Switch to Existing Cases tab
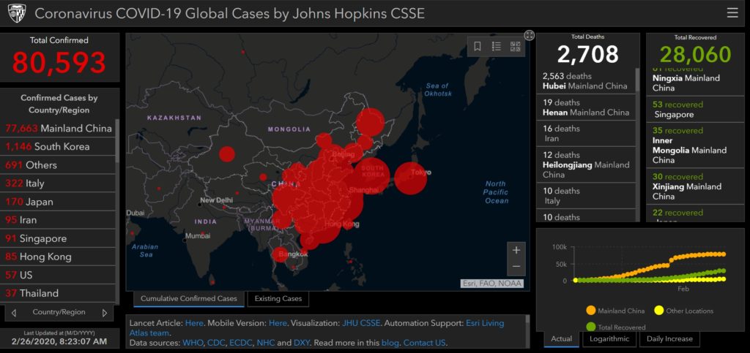The image size is (750, 353). [278, 299]
